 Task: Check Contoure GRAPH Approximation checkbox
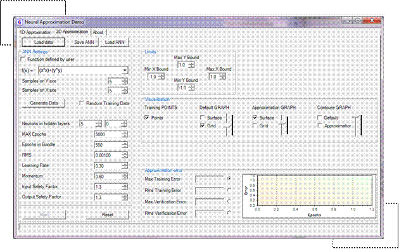click(320, 125)
